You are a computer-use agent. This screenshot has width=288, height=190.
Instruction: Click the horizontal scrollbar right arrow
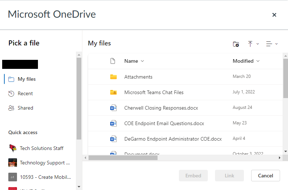280,158
